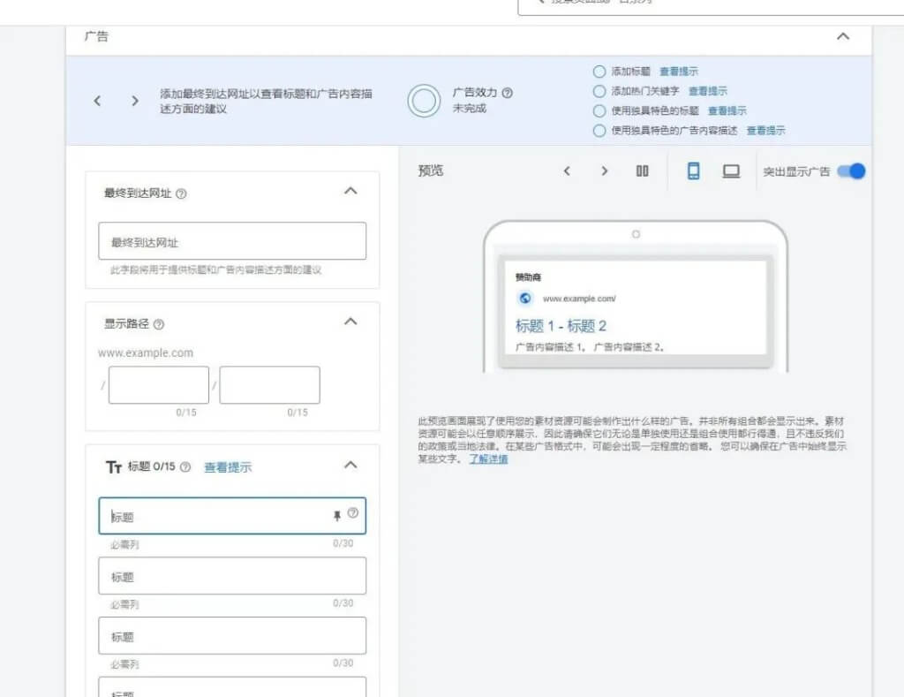Open help icon next to 最终到达网址
This screenshot has width=904, height=697.
[181, 193]
